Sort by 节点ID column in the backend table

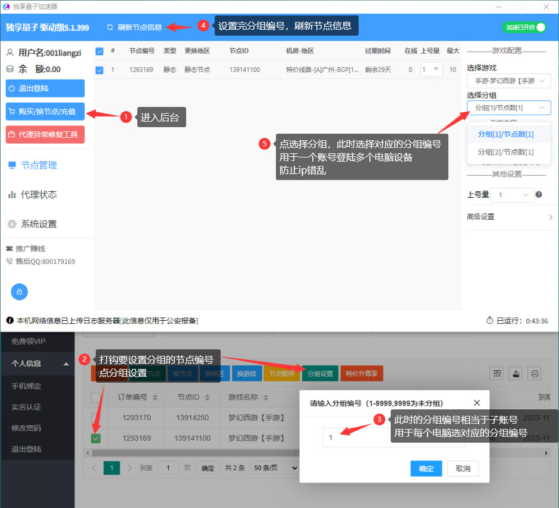click(208, 397)
